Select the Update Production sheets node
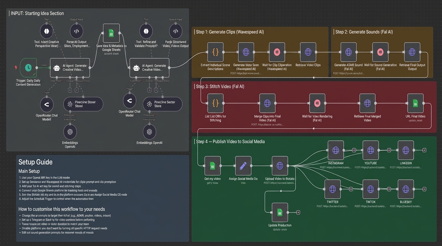This screenshot has width=442, height=246. coord(280,212)
